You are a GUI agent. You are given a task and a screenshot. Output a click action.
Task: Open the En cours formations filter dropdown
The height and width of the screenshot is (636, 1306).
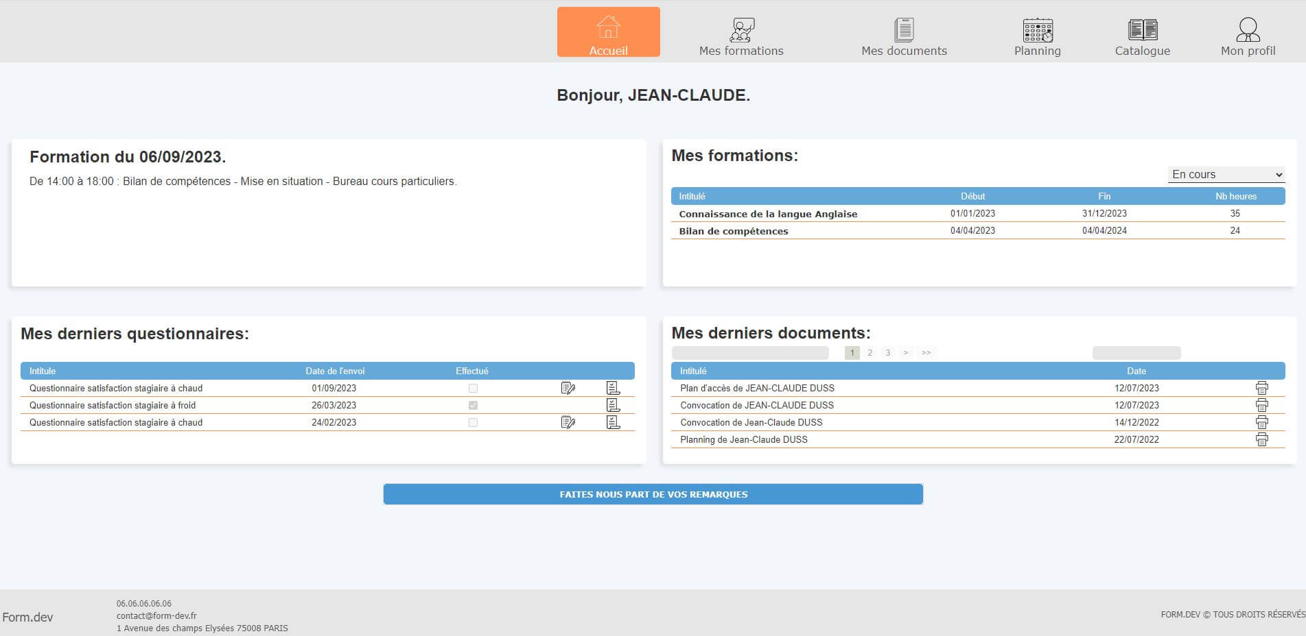[x=1226, y=174]
